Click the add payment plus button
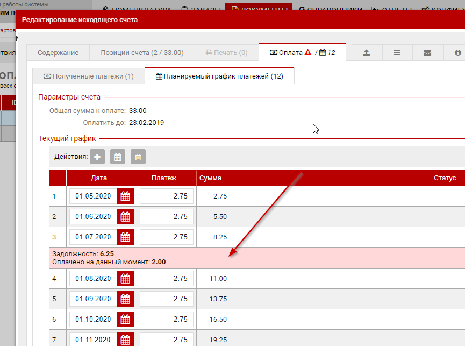This screenshot has height=346, width=465. click(x=97, y=157)
